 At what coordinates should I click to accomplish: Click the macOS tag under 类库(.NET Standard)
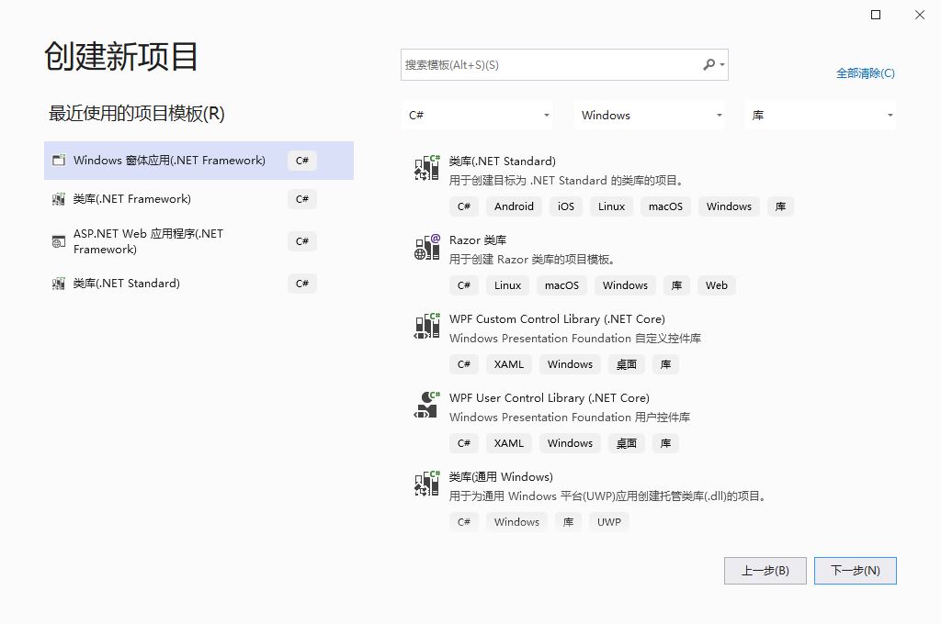click(x=665, y=206)
